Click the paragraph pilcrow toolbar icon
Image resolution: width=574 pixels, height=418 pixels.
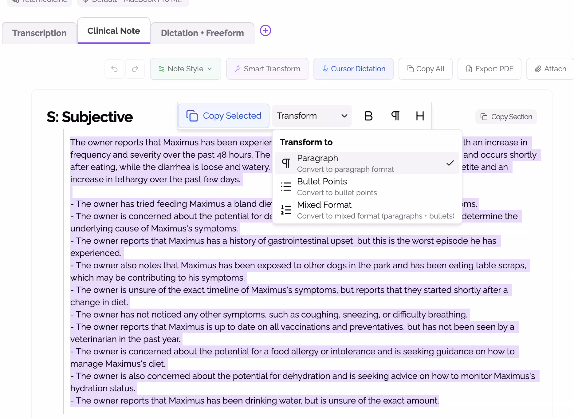pyautogui.click(x=395, y=116)
